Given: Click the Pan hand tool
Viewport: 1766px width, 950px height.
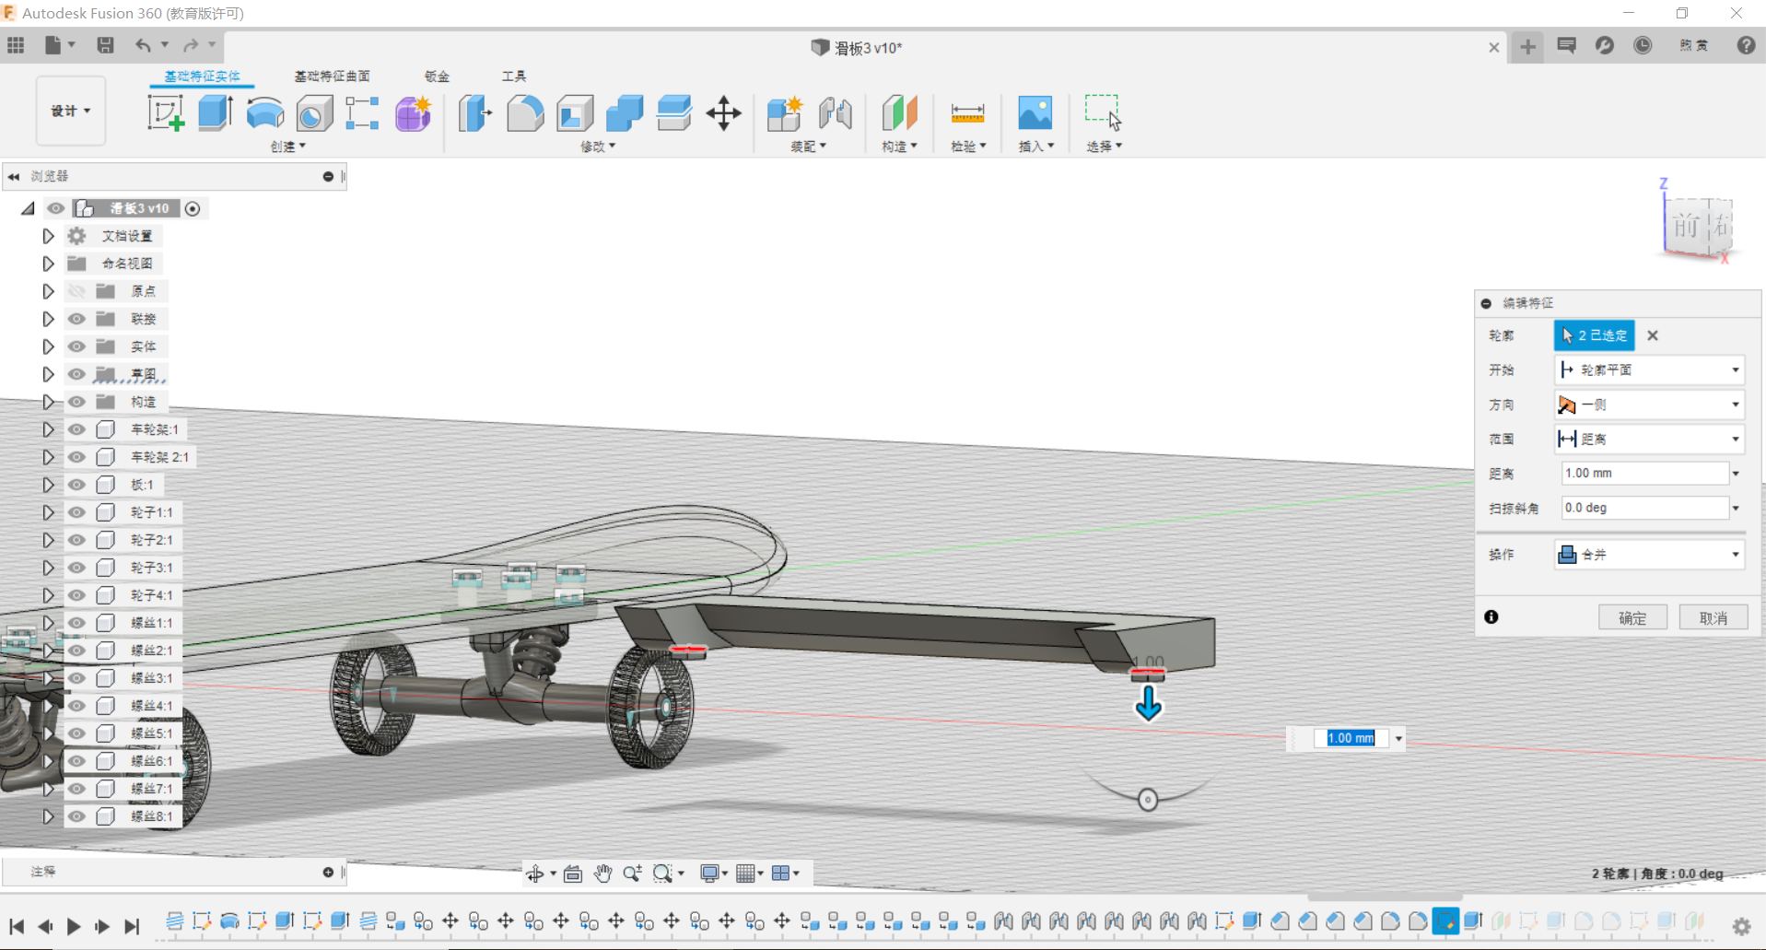Looking at the screenshot, I should (x=602, y=874).
